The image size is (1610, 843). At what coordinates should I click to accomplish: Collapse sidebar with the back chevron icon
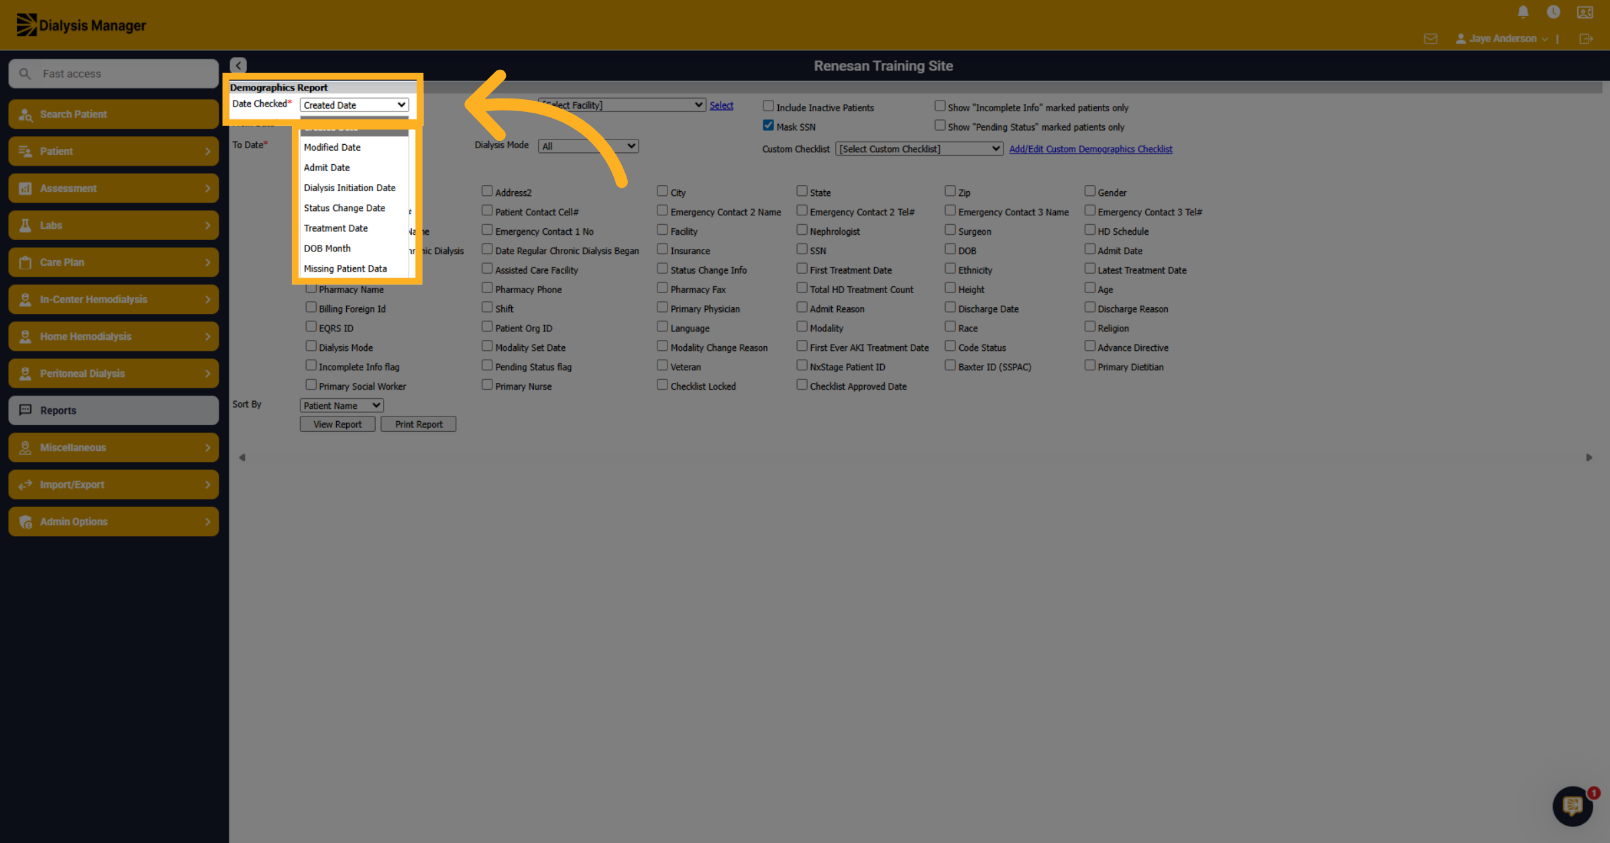point(238,65)
